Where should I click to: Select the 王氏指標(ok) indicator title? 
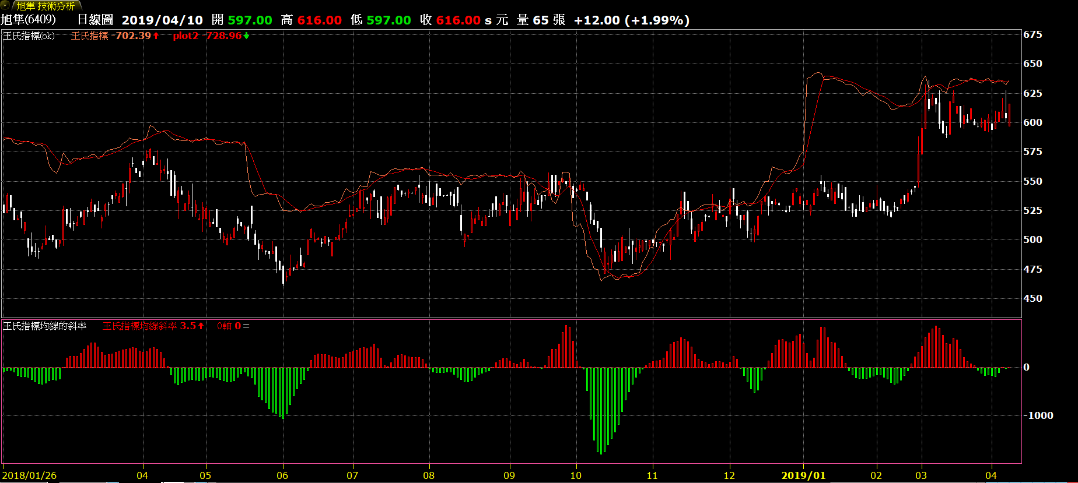tap(29, 36)
